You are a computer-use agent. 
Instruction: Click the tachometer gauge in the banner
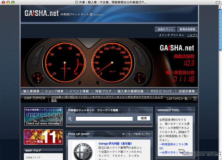pyautogui.click(x=64, y=62)
